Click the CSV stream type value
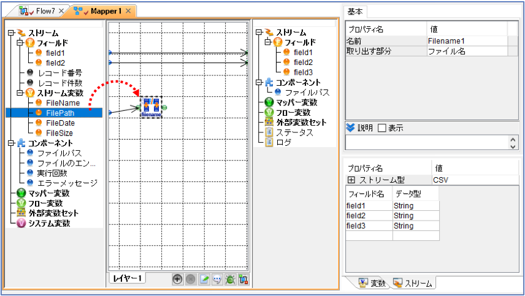 pyautogui.click(x=475, y=180)
